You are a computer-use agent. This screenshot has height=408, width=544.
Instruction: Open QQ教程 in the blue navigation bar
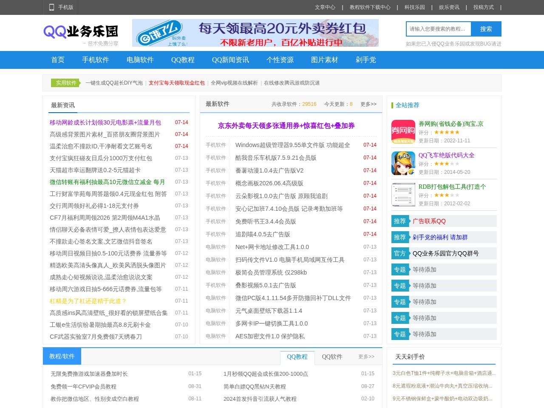coord(183,60)
